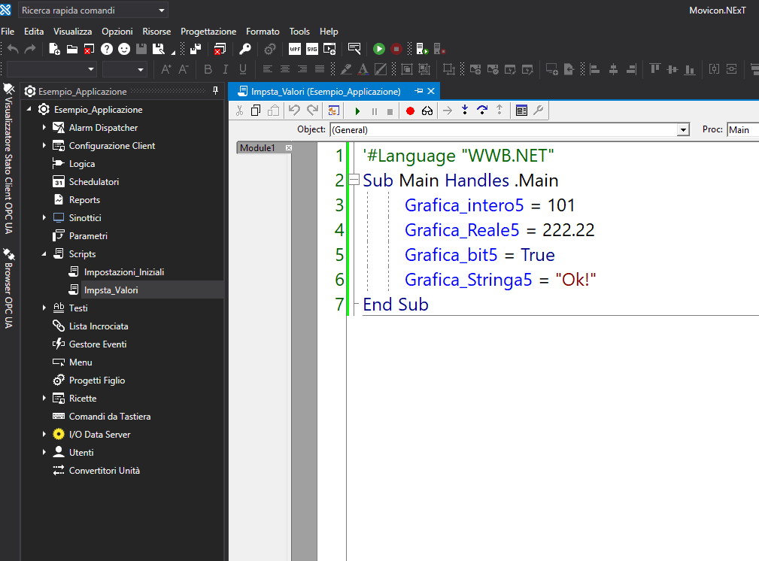Copy script text with copy icon
This screenshot has height=561, width=759.
(x=256, y=111)
